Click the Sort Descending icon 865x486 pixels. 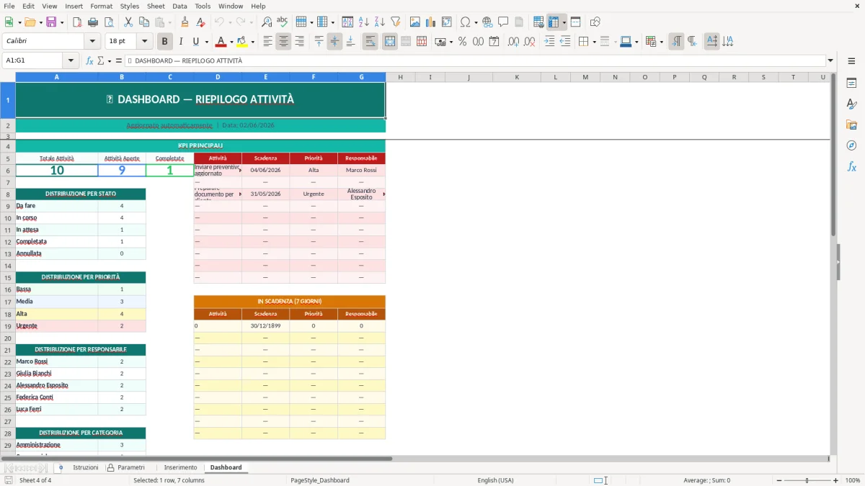coord(380,22)
